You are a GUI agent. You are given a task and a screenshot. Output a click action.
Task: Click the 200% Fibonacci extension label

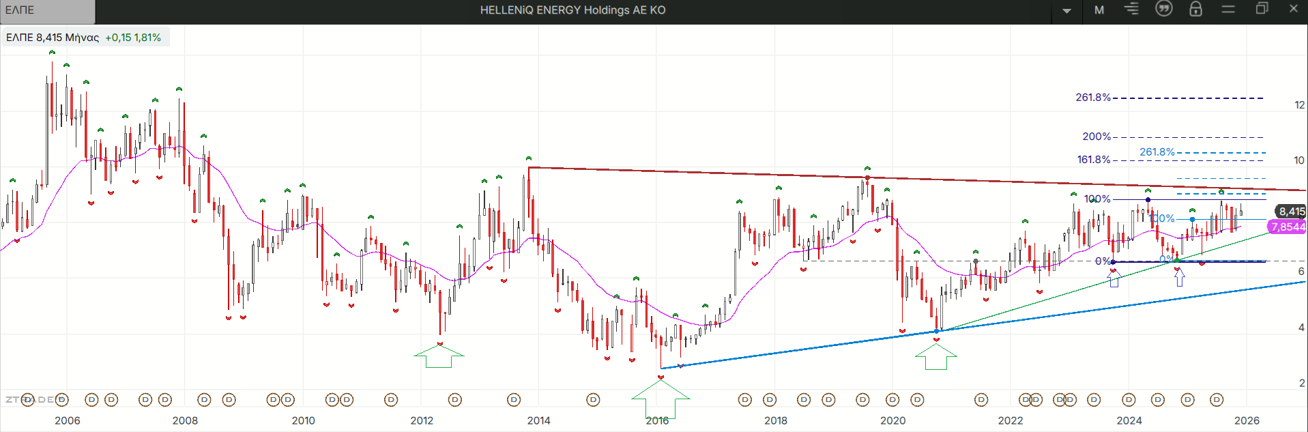1096,136
